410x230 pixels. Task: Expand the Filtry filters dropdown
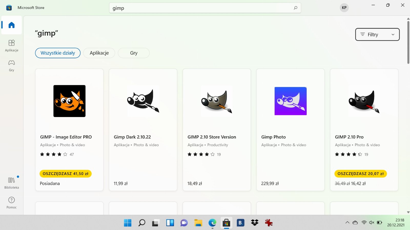377,34
